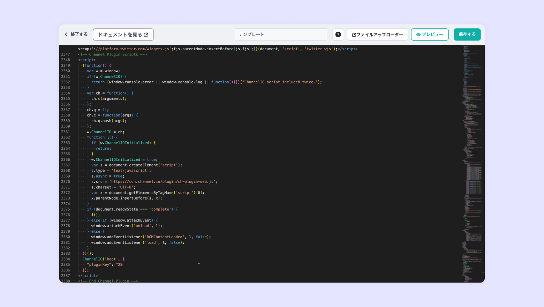Viewport: 544px width, 307px height.
Task: Open the ファイルアップローダー button text
Action: point(379,35)
